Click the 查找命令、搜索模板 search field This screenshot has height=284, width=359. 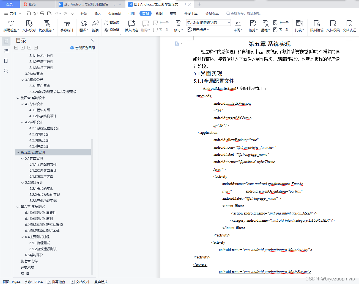[x=243, y=13]
